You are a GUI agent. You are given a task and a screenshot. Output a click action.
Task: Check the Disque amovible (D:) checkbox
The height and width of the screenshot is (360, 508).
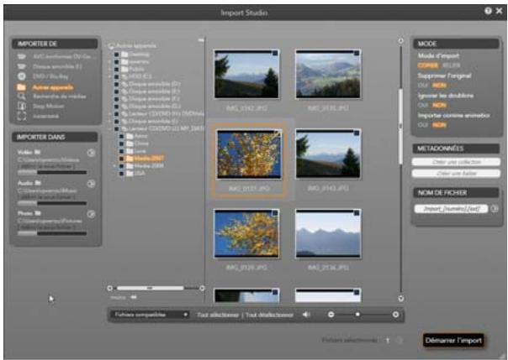[117, 85]
